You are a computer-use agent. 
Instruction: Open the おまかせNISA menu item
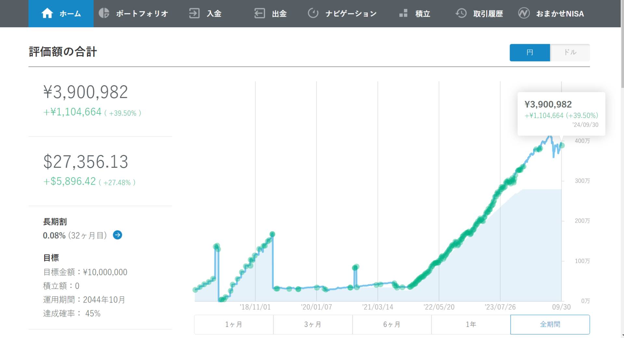[x=551, y=13]
